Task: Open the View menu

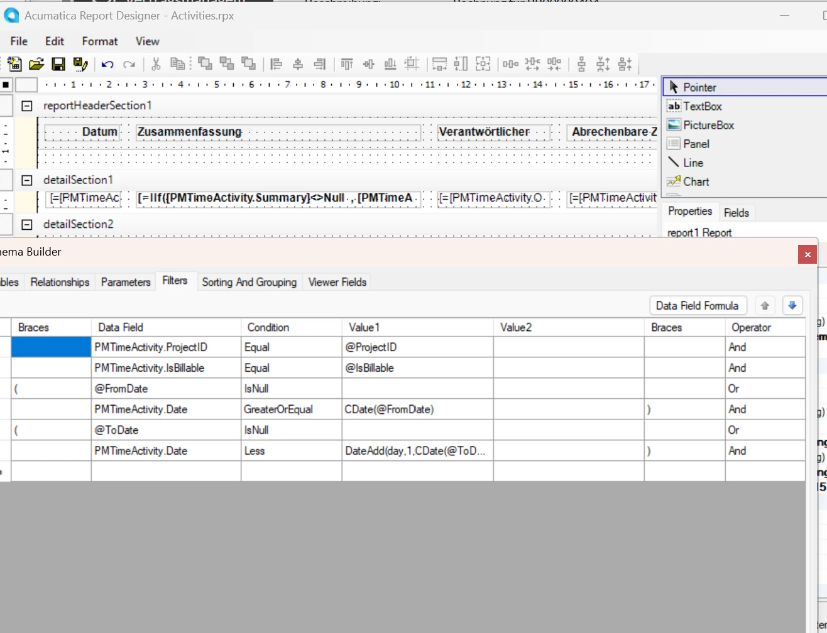Action: (148, 41)
